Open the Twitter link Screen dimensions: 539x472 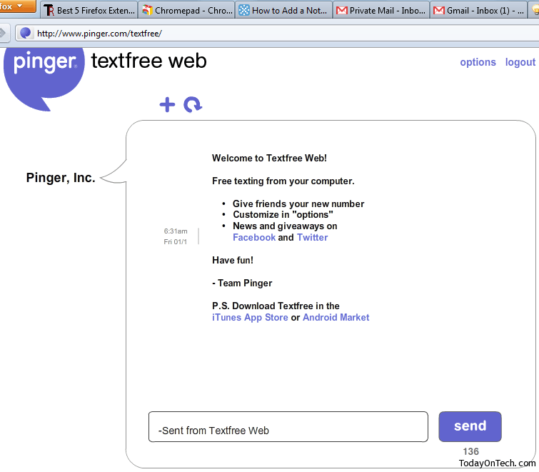pyautogui.click(x=312, y=238)
